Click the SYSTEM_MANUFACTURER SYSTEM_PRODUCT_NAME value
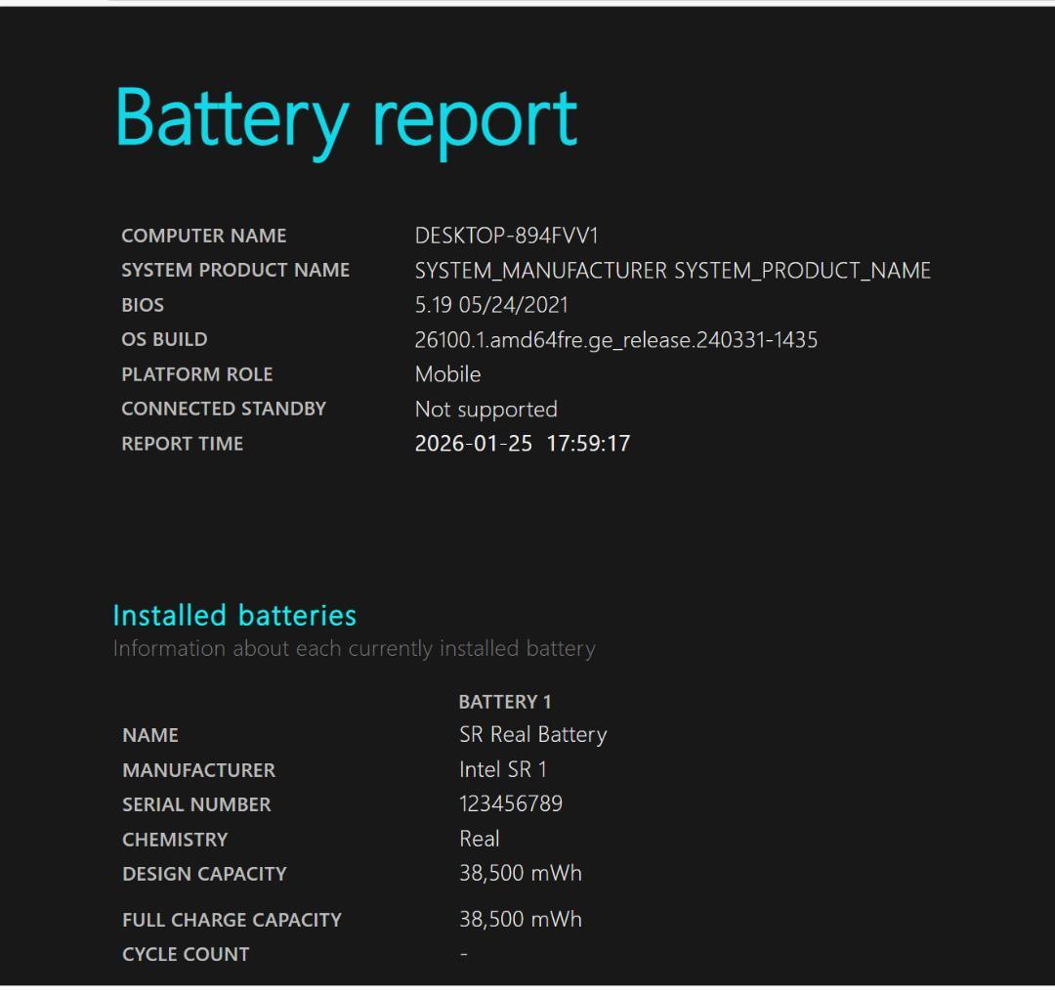Viewport: 1055px width, 996px height. [672, 271]
